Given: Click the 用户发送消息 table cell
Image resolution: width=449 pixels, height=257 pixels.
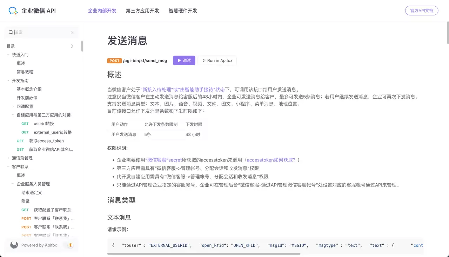Looking at the screenshot, I should (x=124, y=134).
